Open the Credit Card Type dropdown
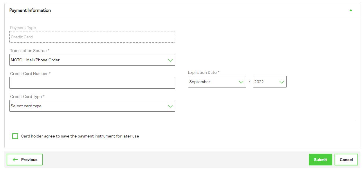Viewport: 363px width, 175px height. (92, 106)
